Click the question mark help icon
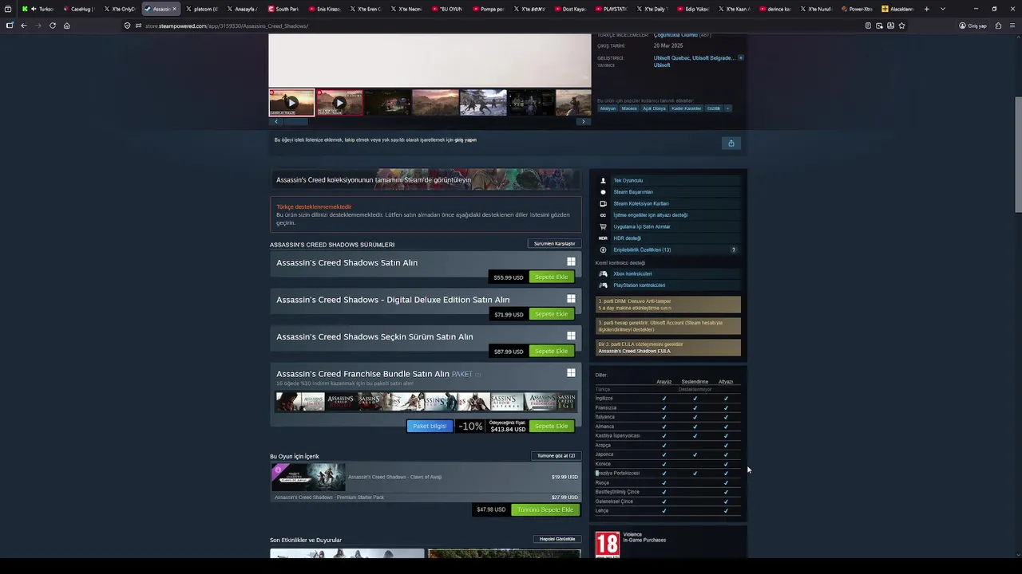Screen dimensions: 1022x574 click(734, 250)
